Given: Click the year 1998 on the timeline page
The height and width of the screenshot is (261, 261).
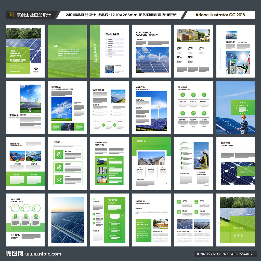Looking at the screenshot, I should pyautogui.click(x=201, y=48).
